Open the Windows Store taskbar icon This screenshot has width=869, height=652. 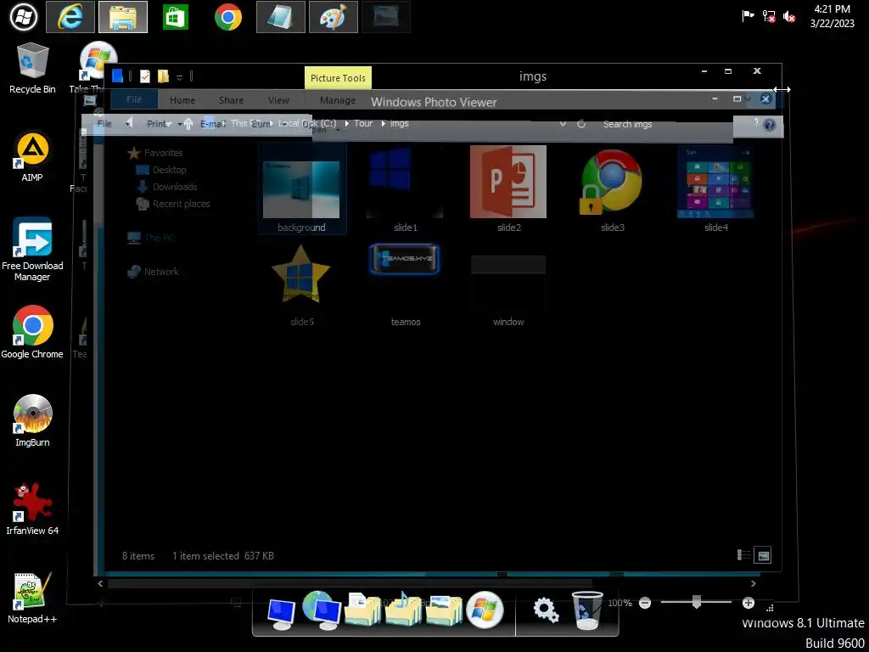[175, 17]
